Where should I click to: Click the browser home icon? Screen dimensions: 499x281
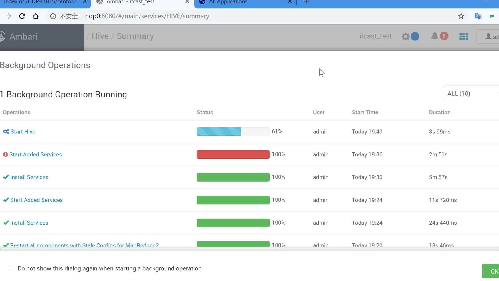36,16
